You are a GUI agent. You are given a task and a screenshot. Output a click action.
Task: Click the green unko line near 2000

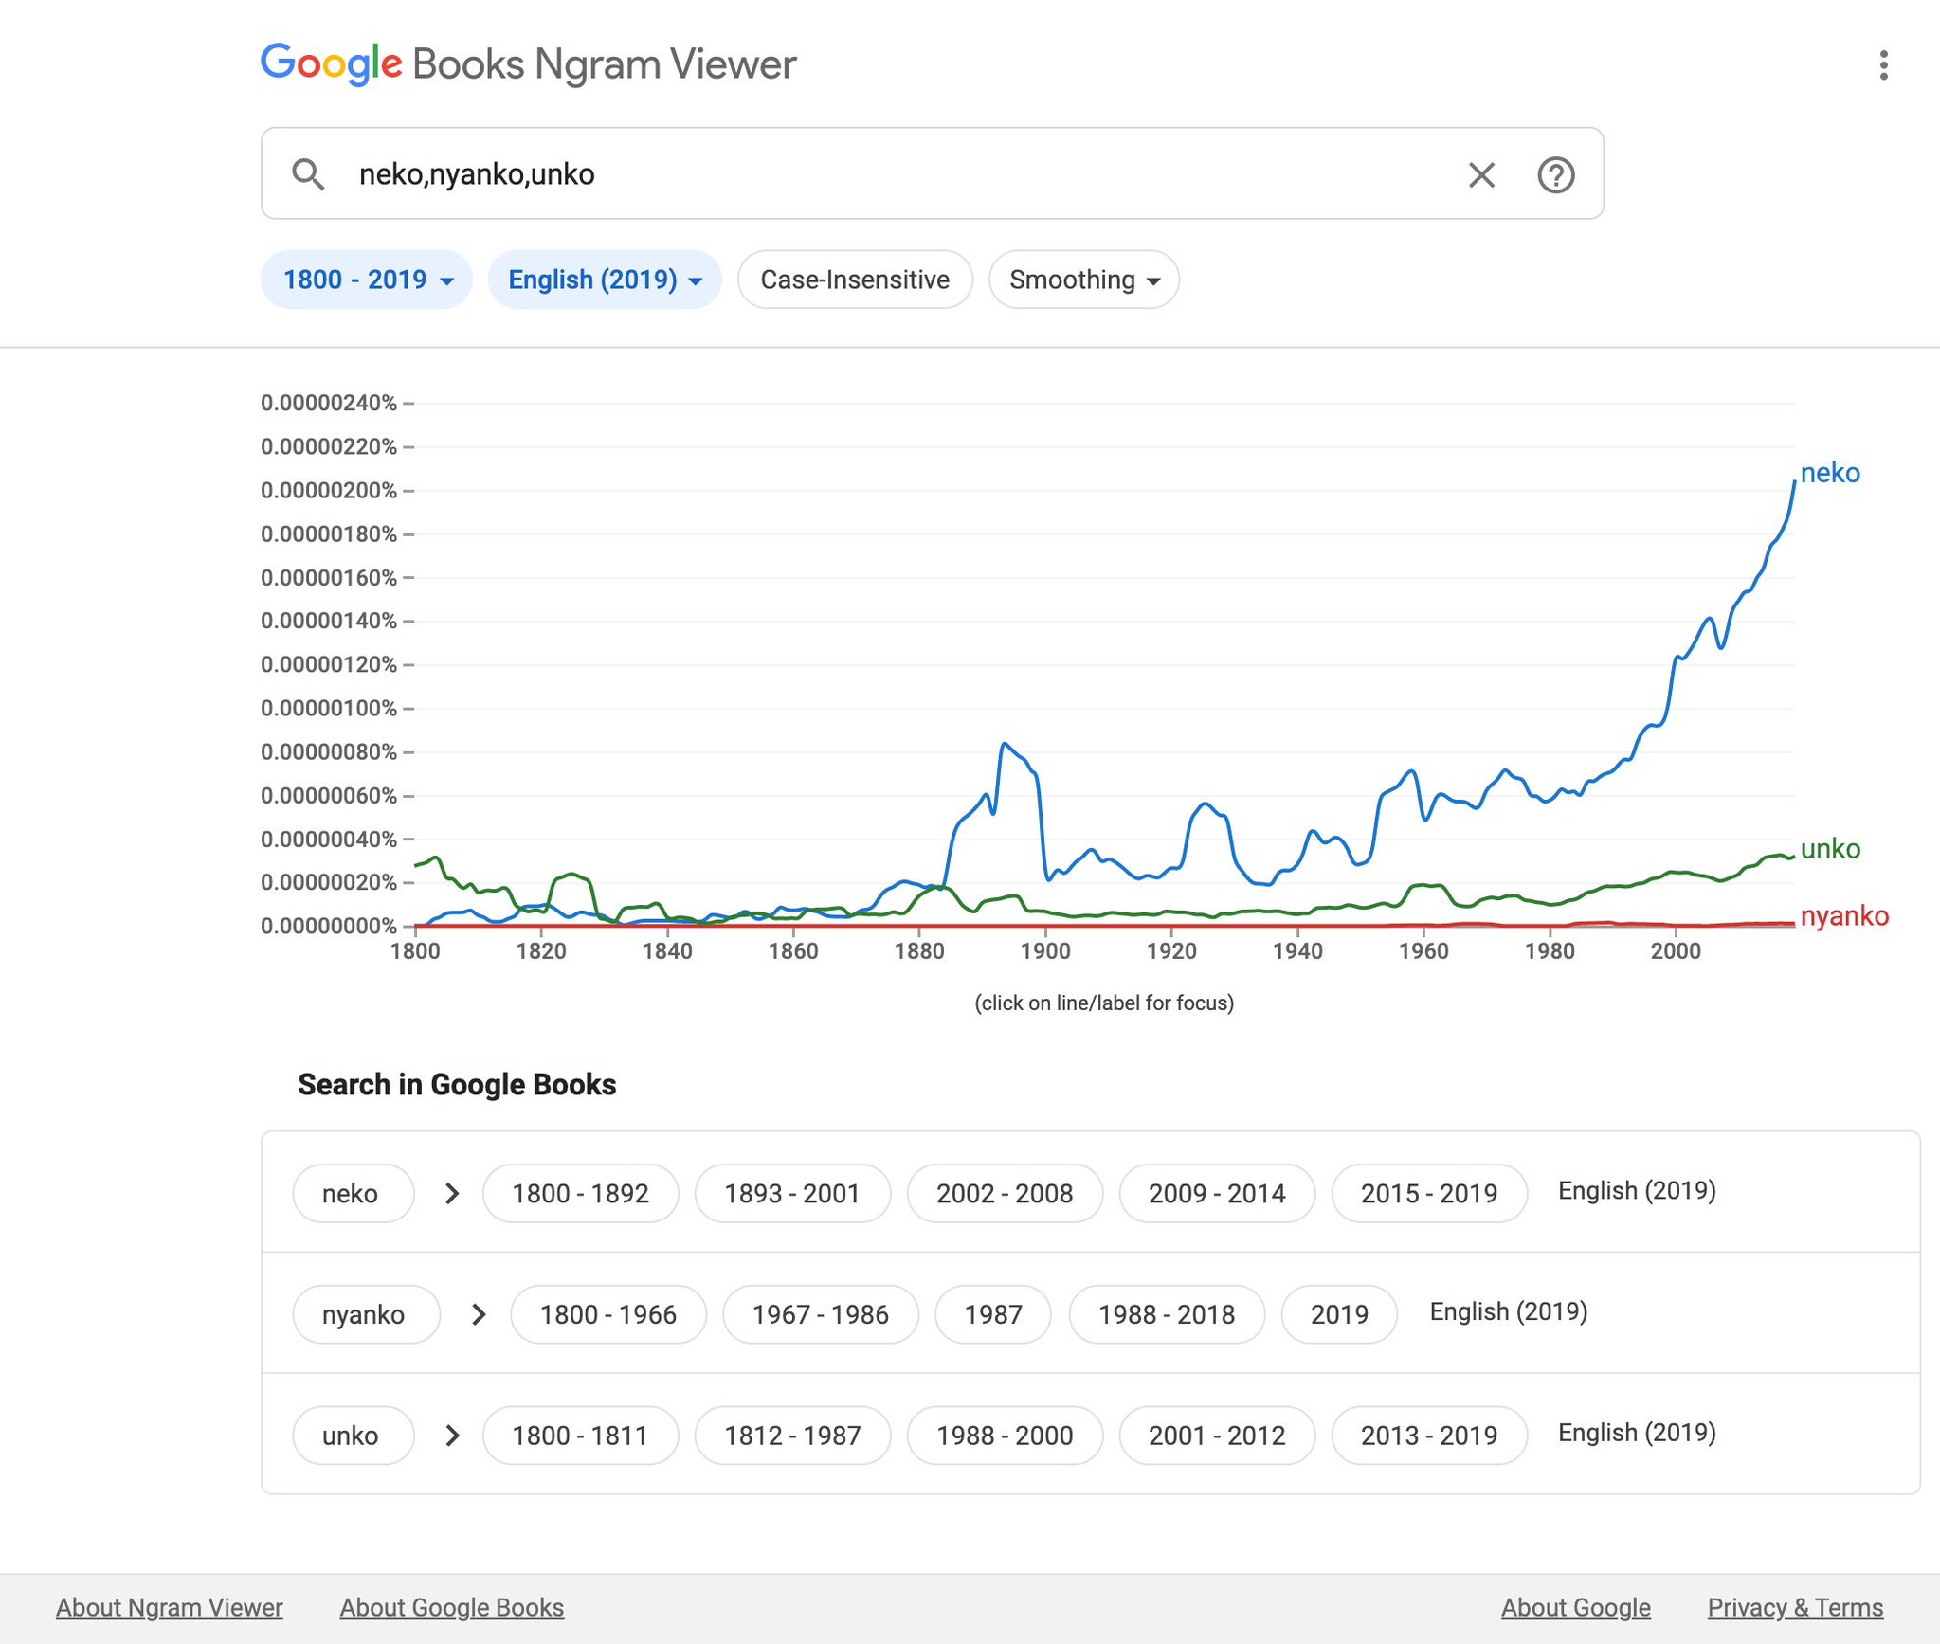coord(1676,873)
